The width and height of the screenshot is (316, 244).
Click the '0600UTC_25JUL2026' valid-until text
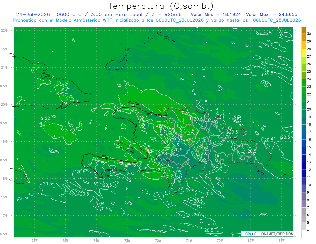point(277,20)
